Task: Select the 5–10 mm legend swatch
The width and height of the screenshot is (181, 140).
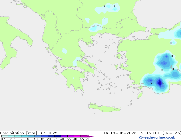Action: 31,136
